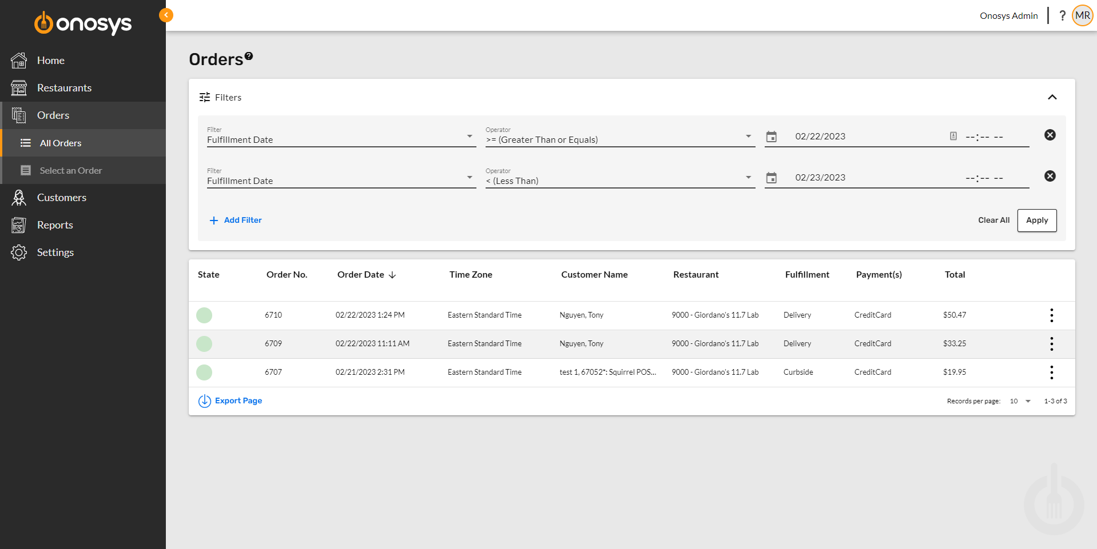Click the Apply button
1097x549 pixels.
click(x=1037, y=221)
